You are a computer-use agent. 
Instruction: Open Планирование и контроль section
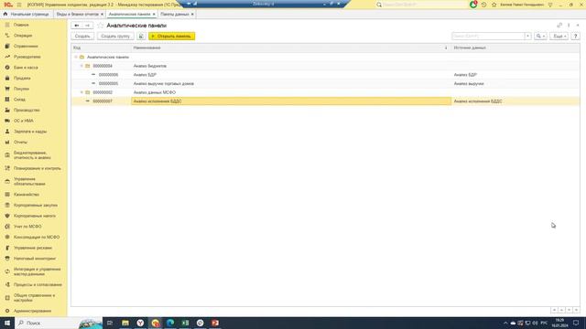pos(38,168)
